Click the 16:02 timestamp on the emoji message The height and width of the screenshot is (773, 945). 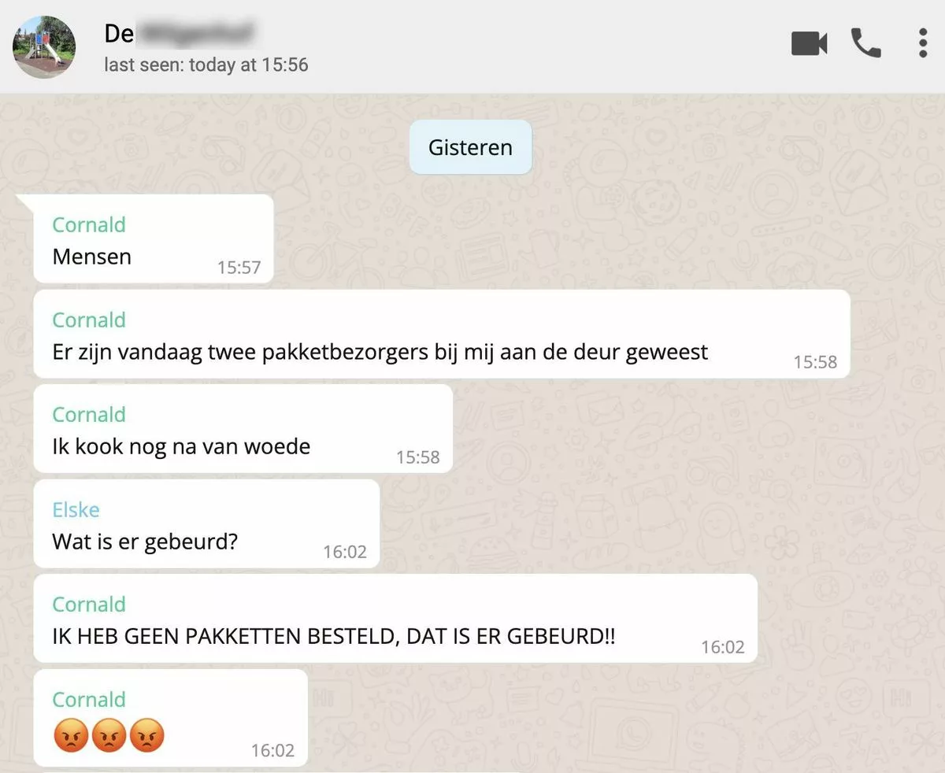tap(272, 751)
